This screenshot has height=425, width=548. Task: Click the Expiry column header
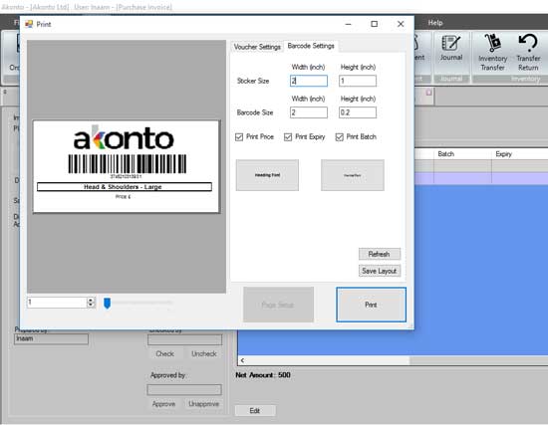503,154
